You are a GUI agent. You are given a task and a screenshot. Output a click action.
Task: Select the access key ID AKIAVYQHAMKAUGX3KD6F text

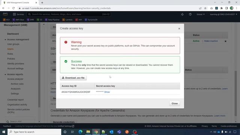[76, 92]
